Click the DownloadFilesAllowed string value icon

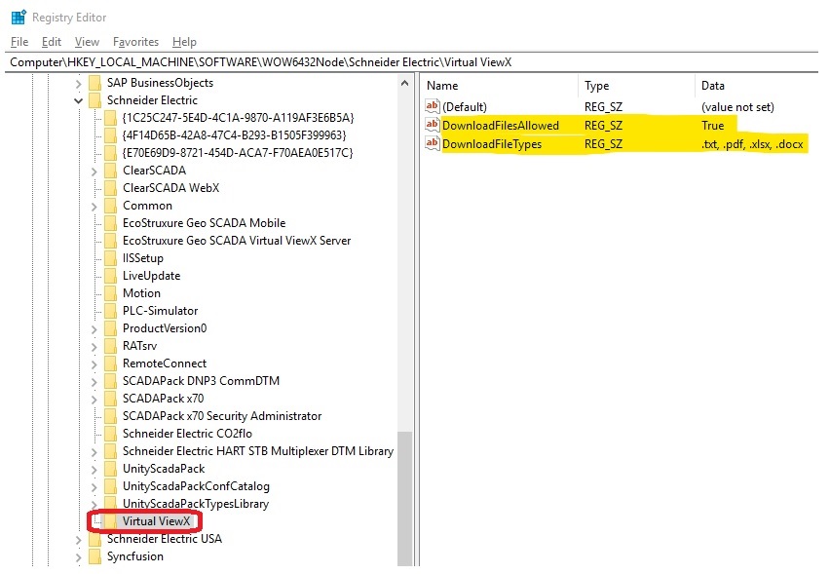click(433, 125)
